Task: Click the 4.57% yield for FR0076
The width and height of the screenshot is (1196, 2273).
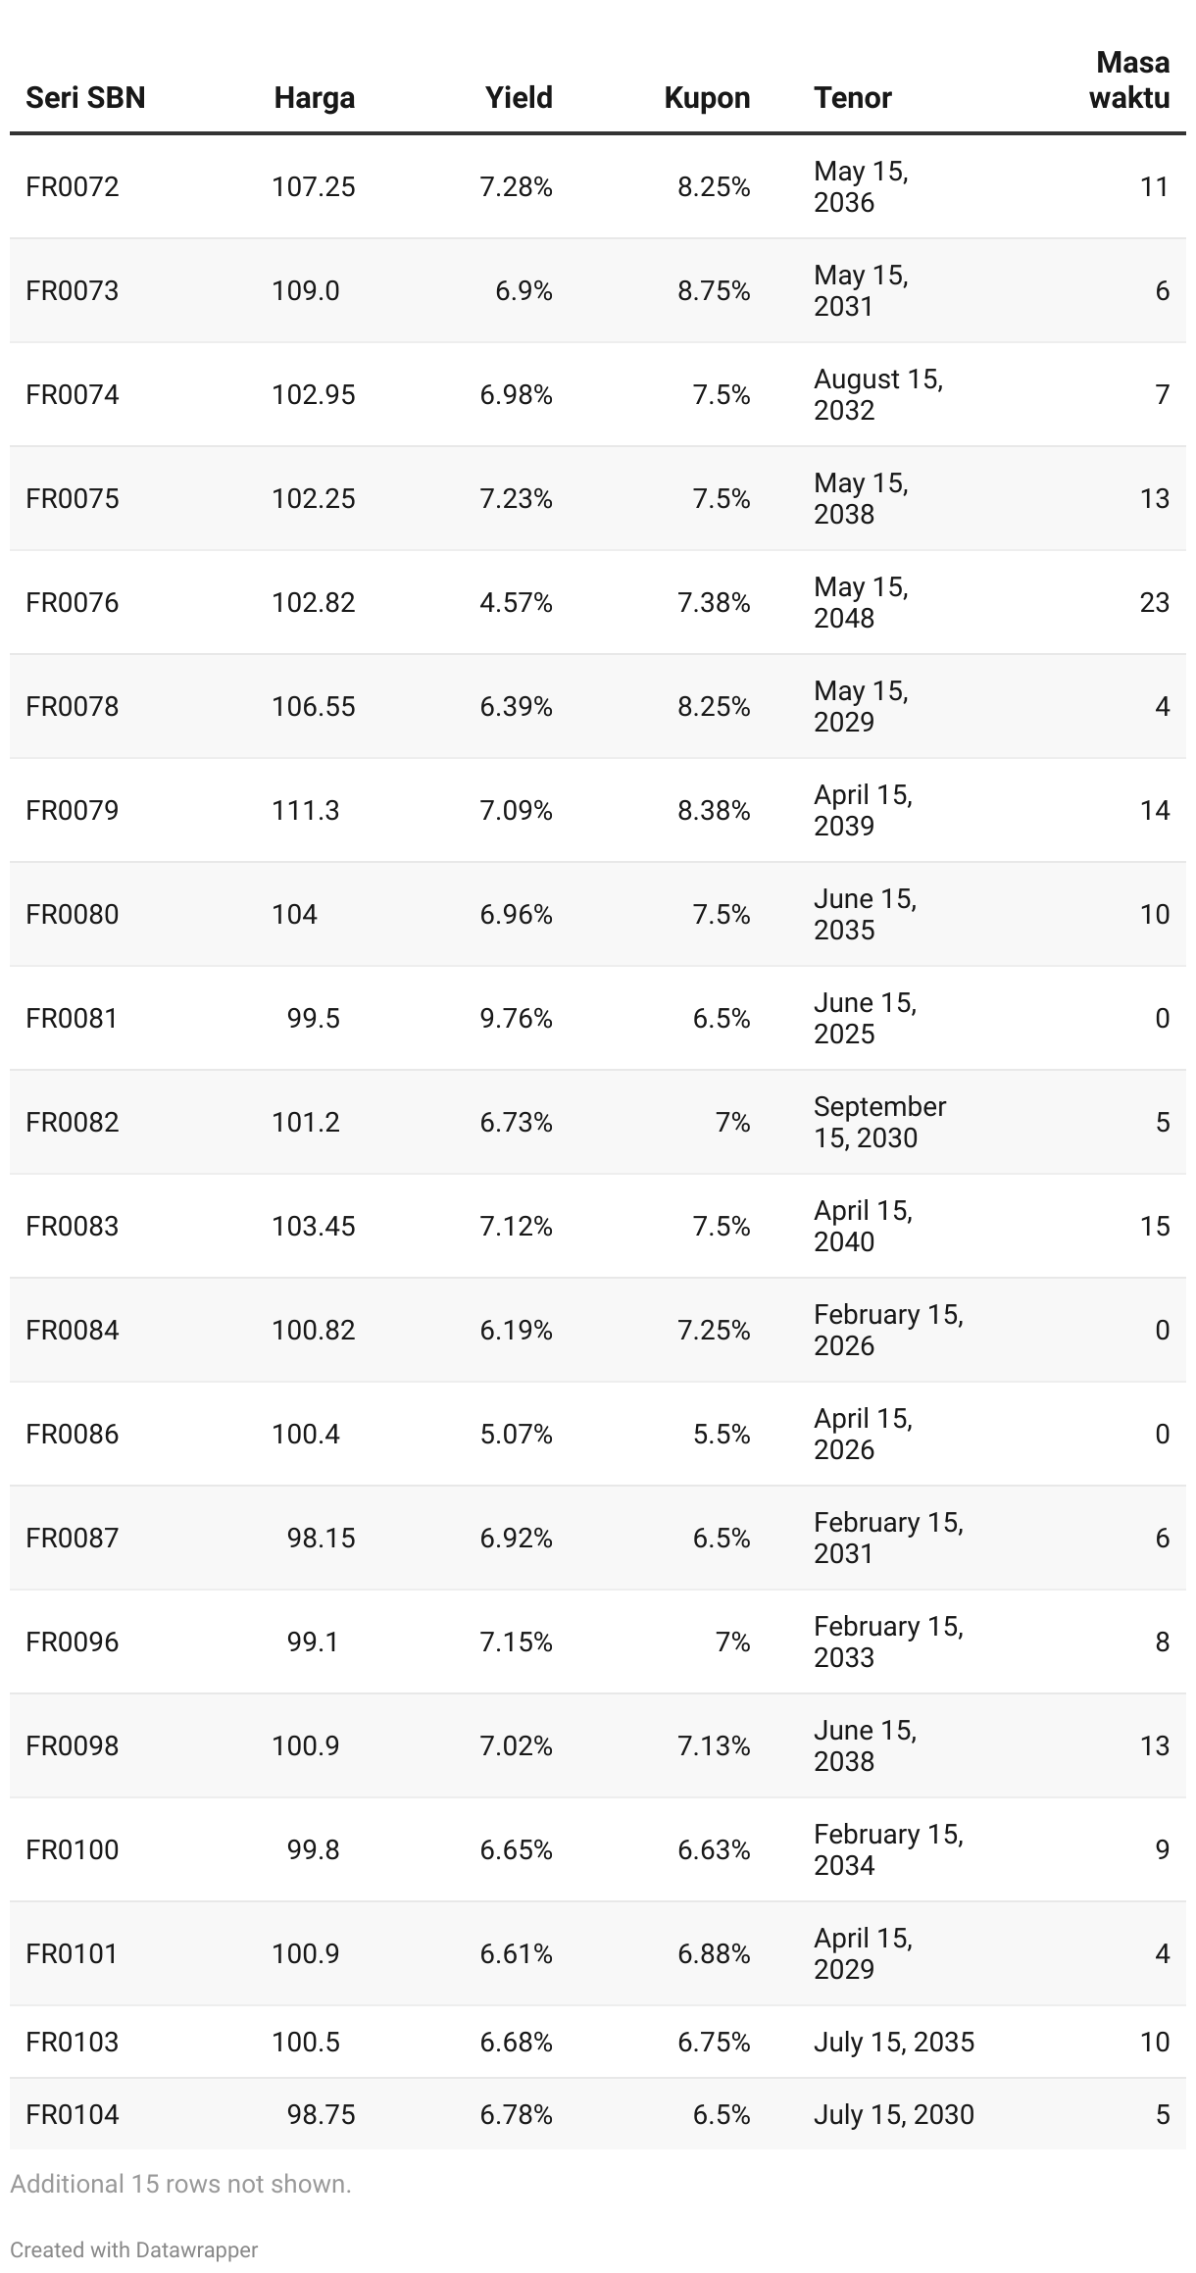Action: [517, 602]
